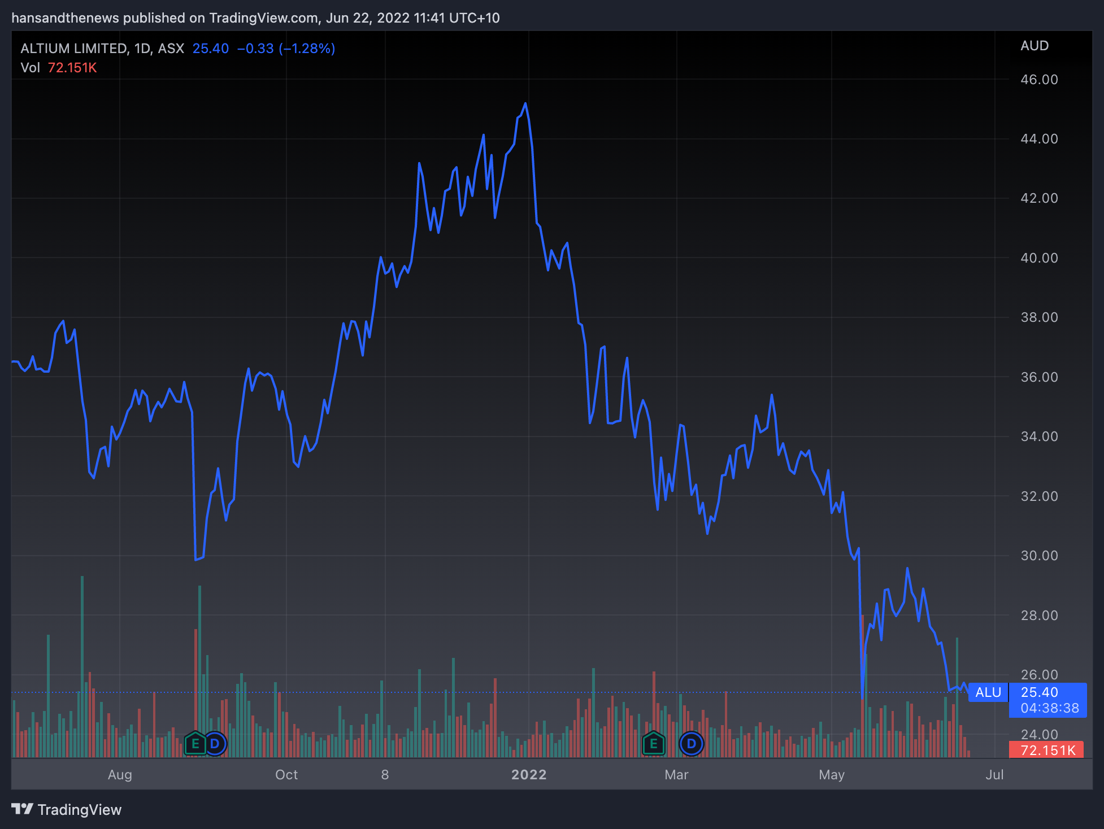Click the Vol indicator label

point(30,68)
